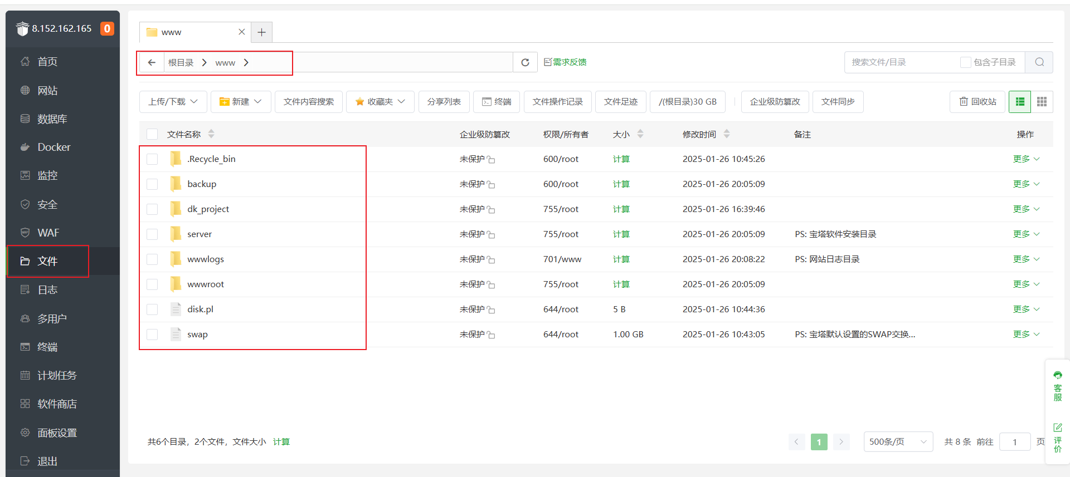Expand 更多 menu for wwwlogs row
1070x477 pixels.
1026,259
